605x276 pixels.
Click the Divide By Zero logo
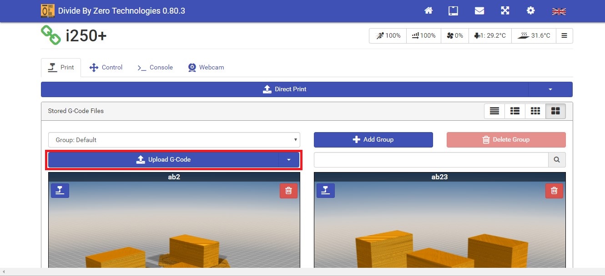click(x=48, y=10)
